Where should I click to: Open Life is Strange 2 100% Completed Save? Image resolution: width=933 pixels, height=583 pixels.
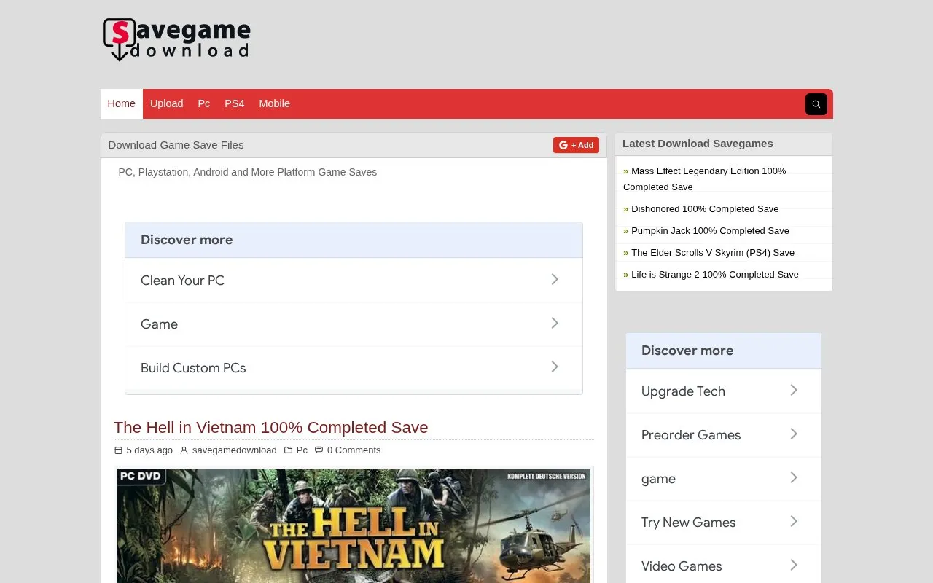point(715,275)
